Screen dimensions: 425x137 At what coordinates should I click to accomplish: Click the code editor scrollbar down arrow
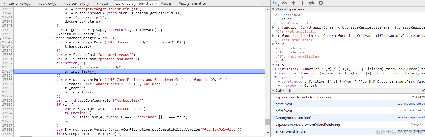(x=267, y=133)
